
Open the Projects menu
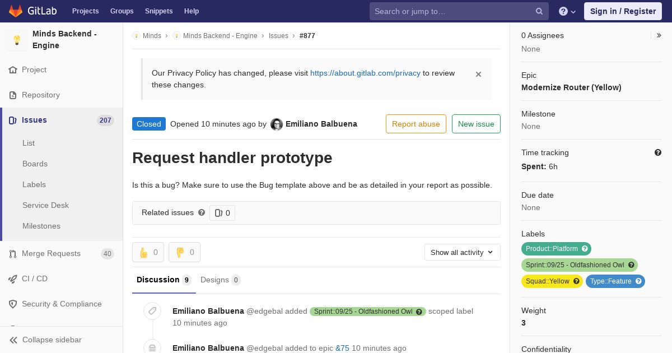point(86,11)
